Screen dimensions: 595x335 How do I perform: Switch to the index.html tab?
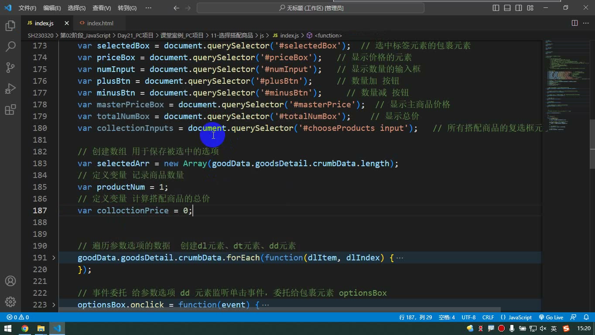(100, 23)
